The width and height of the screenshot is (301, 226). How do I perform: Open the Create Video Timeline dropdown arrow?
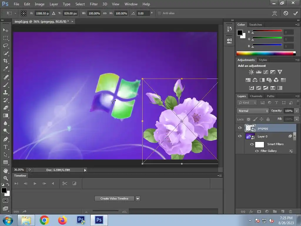click(x=138, y=199)
